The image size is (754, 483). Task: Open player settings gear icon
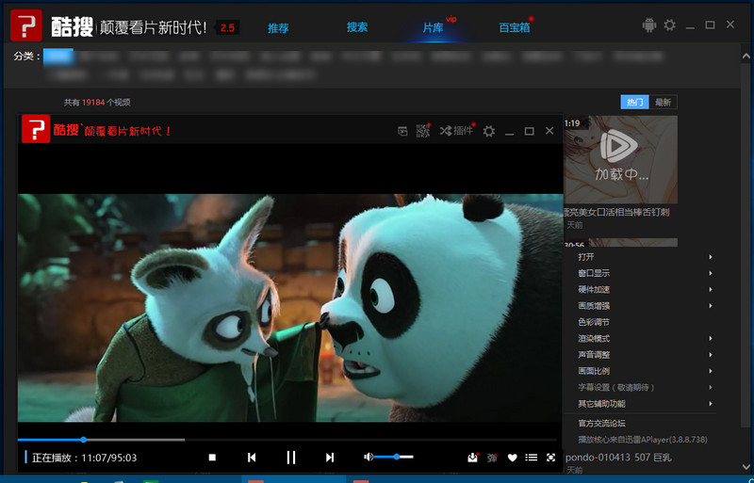click(x=488, y=131)
